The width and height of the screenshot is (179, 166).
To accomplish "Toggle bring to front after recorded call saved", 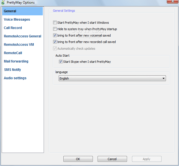I will [x=55, y=42].
